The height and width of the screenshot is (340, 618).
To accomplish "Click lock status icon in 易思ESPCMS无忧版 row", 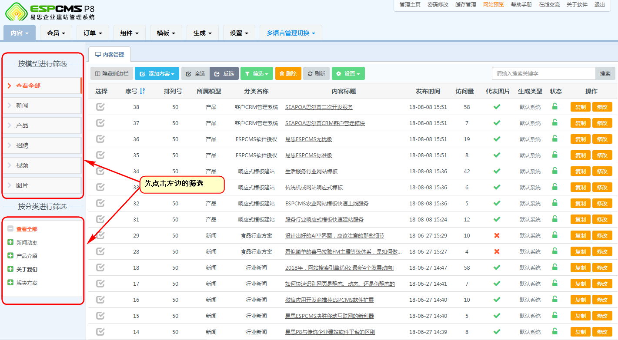I will click(x=555, y=139).
